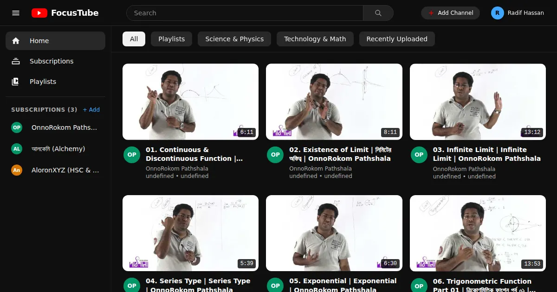Open title '06. Trigonometric Function Part 01'
This screenshot has height=292, width=557.
[485, 285]
